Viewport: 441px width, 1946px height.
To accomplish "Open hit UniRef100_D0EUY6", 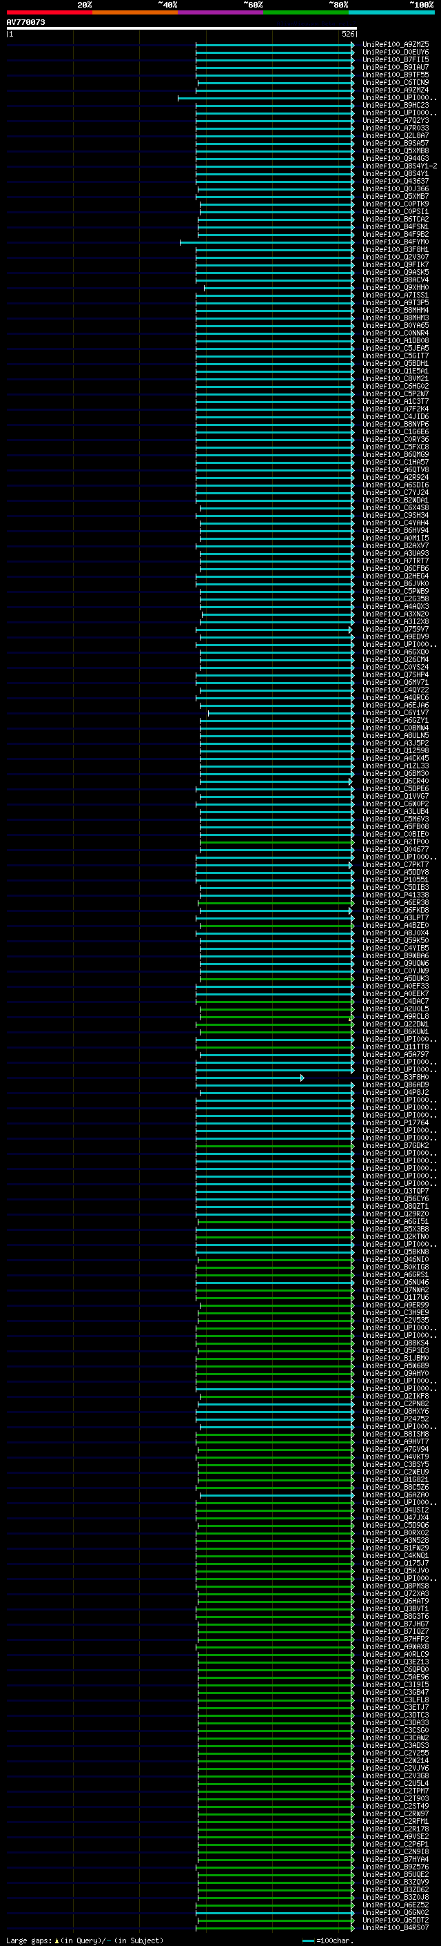I will tap(395, 52).
